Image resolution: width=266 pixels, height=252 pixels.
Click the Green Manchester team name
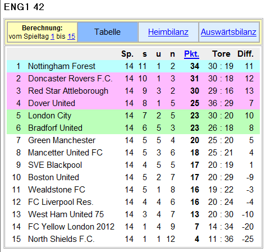(x=62, y=140)
